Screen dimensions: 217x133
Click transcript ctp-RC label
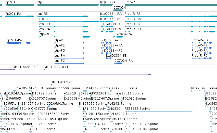pos(45,34)
